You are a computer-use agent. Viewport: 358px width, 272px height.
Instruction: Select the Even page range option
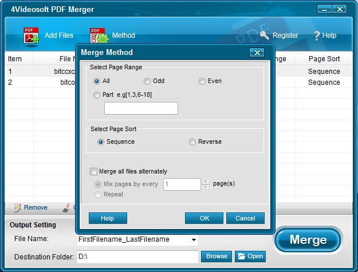202,81
